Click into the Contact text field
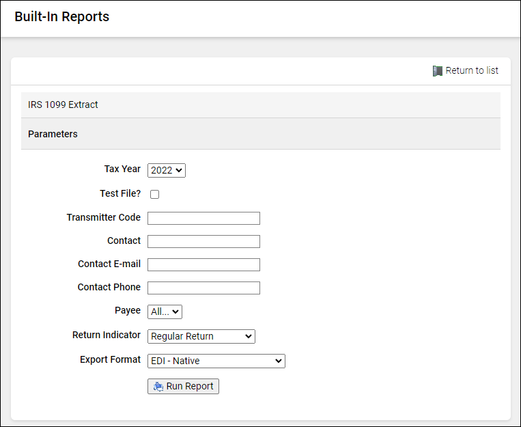This screenshot has height=427, width=521. pos(203,242)
